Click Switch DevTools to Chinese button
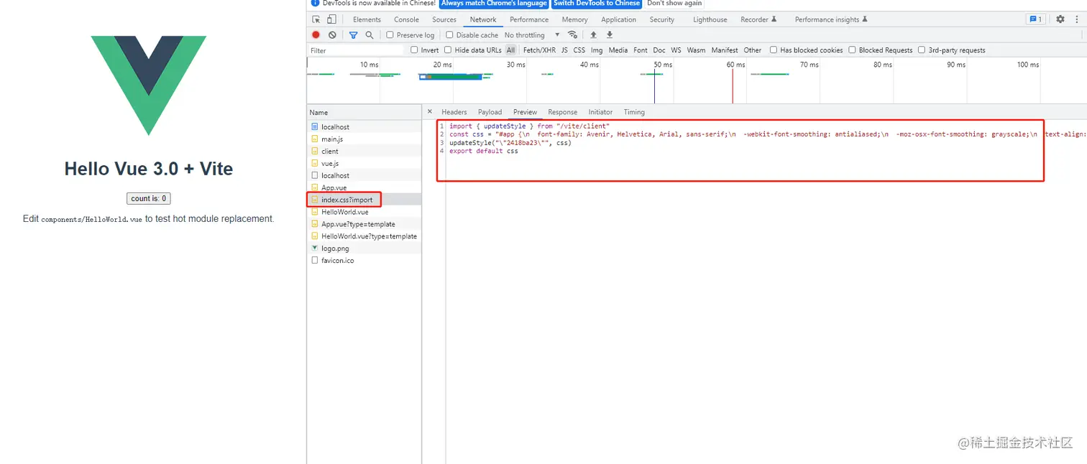This screenshot has width=1087, height=464. tap(597, 4)
